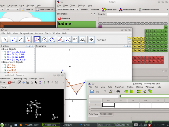Open the Molecular Editor in Kalzium
The image size is (169, 127).
[x=127, y=10]
